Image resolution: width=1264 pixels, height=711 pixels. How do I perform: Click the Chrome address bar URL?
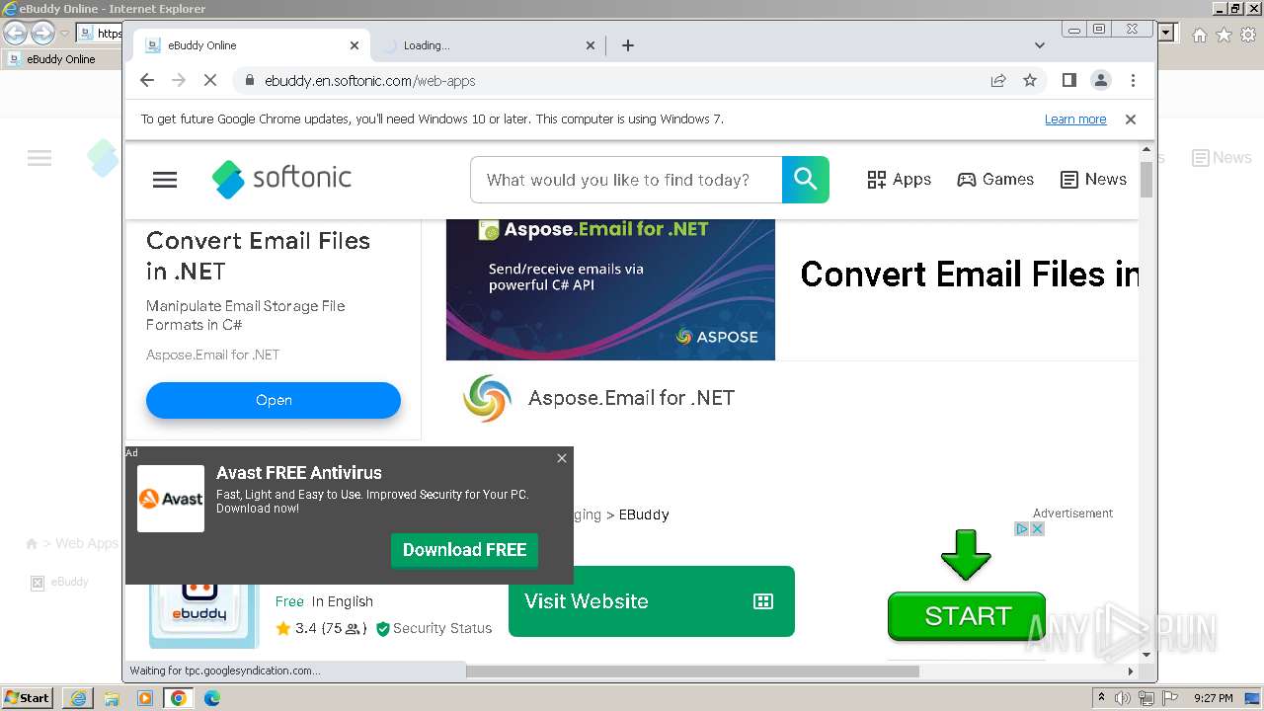370,81
